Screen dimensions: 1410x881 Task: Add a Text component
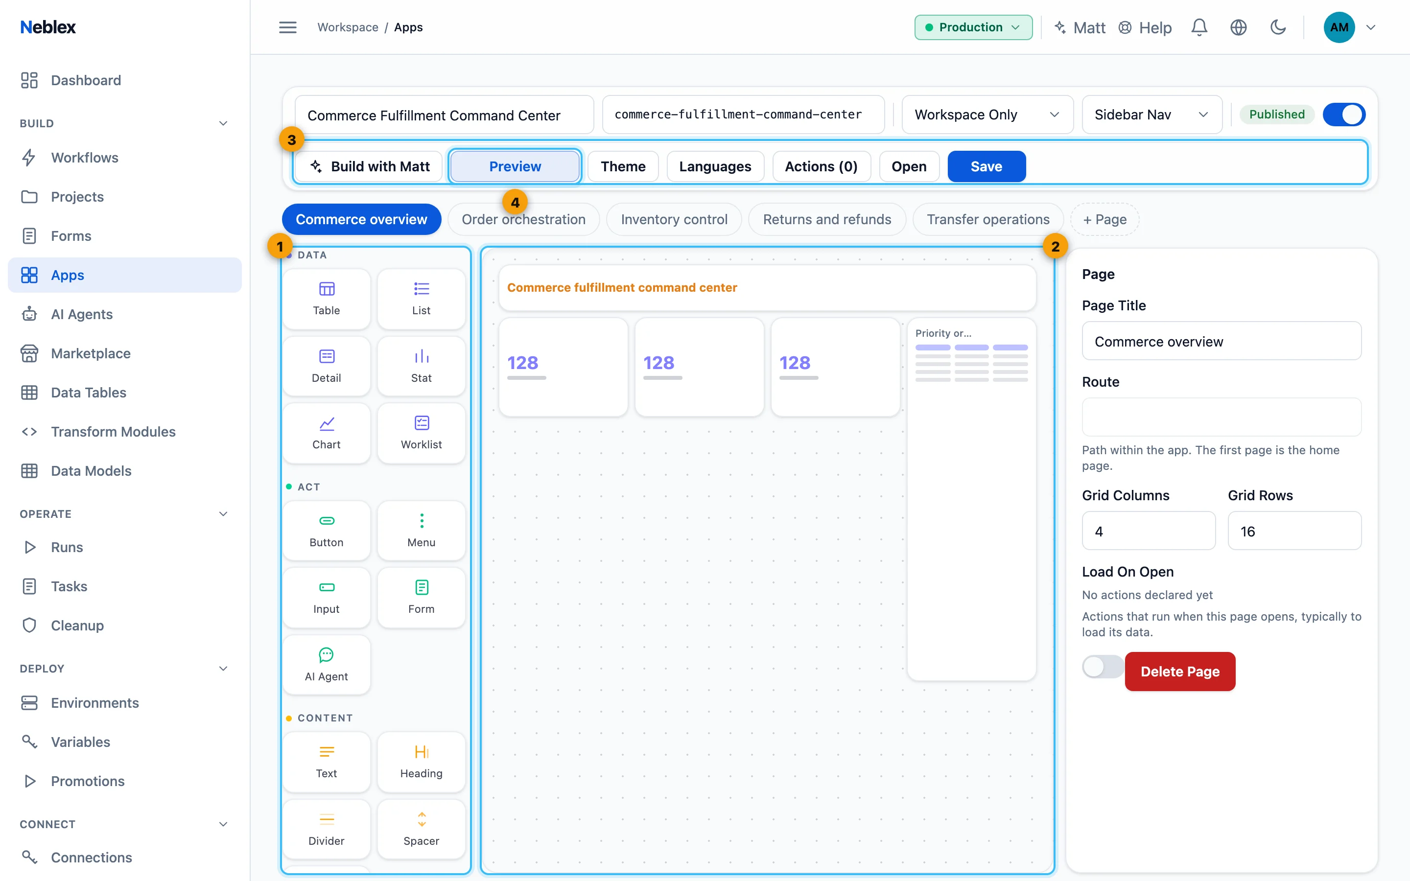[x=326, y=762]
